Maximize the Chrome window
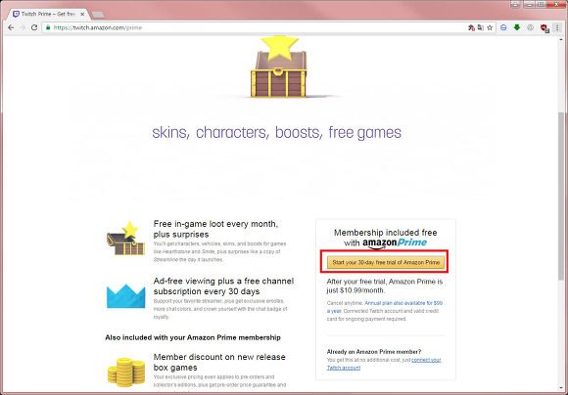Screen dimensions: 568x395 pyautogui.click(x=541, y=4)
